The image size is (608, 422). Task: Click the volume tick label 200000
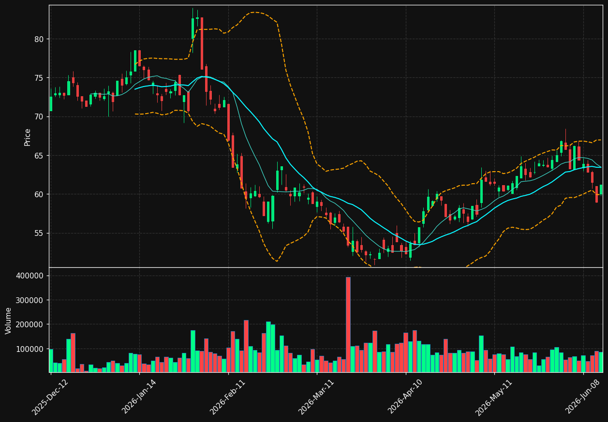(x=30, y=324)
